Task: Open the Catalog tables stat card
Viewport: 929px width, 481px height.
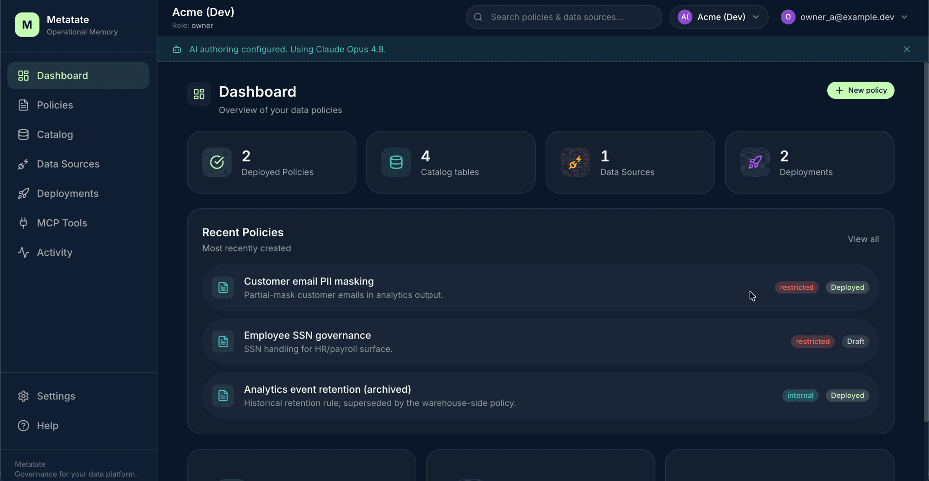Action: tap(451, 162)
